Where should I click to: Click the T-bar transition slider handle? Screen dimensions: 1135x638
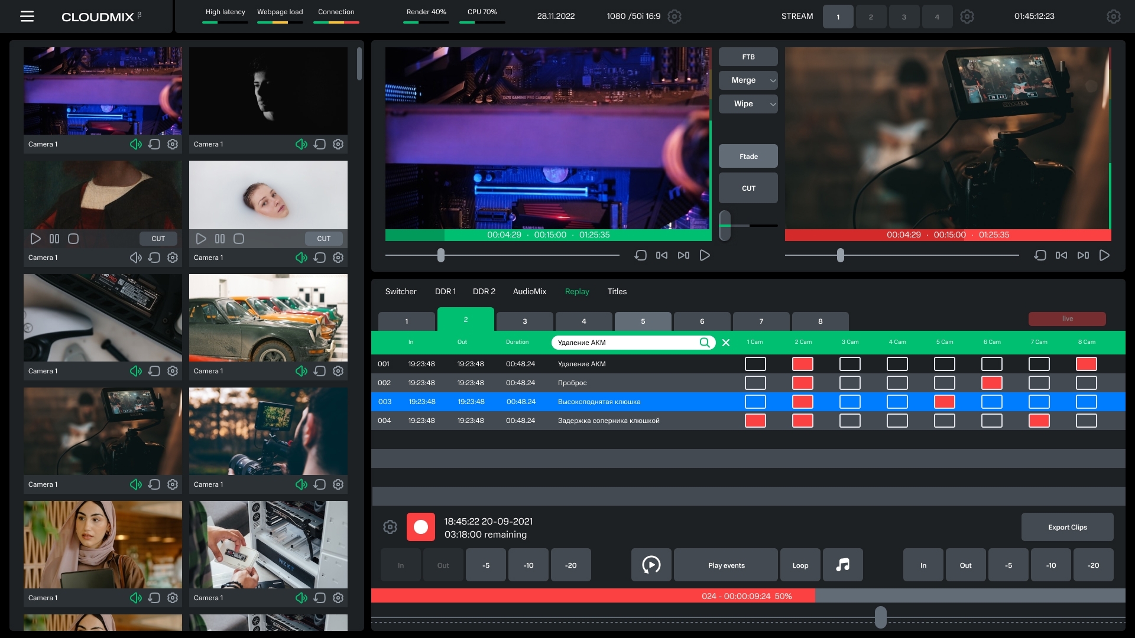[x=725, y=225]
